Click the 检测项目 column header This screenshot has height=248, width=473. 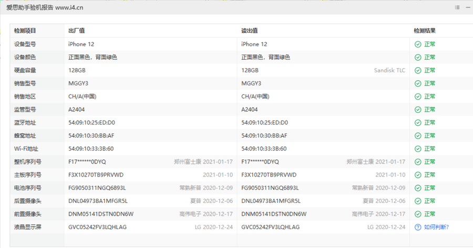pos(25,31)
